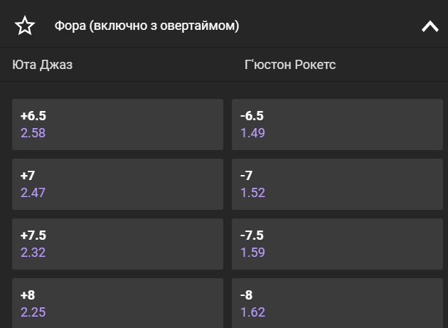
Task: Select odds 2.47 for Юта Джаз
Action: click(33, 193)
